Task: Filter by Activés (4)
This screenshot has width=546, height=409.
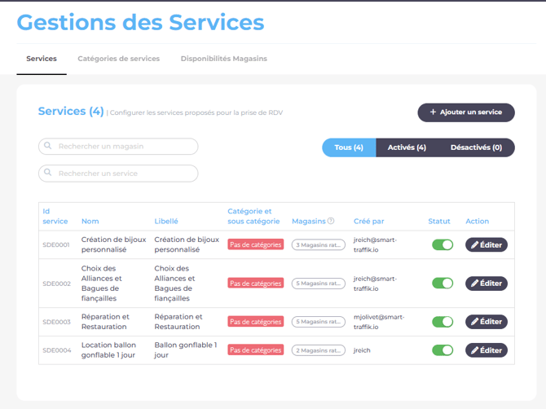Action: [407, 147]
